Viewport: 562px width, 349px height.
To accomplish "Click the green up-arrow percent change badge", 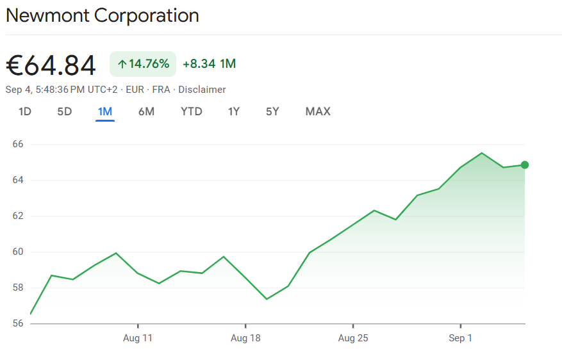I will pyautogui.click(x=143, y=64).
